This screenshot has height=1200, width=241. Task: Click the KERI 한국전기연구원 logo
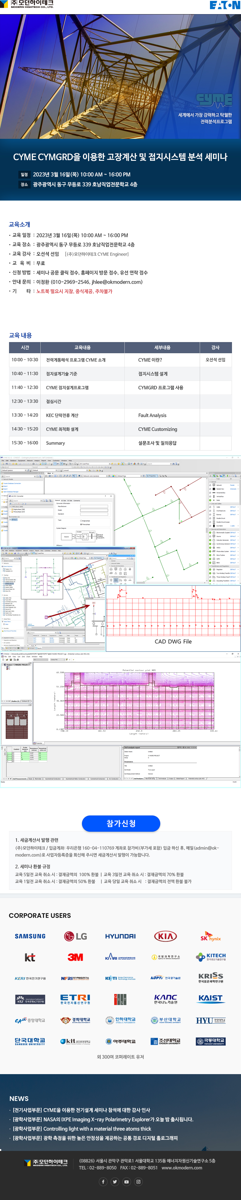tap(30, 978)
